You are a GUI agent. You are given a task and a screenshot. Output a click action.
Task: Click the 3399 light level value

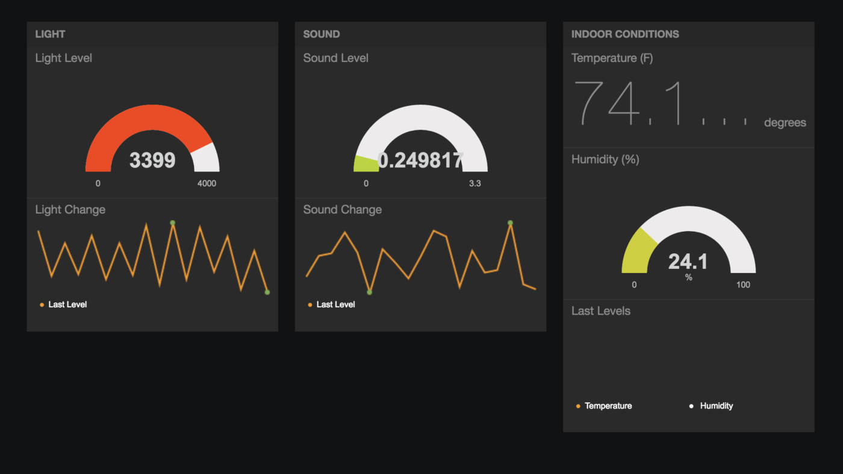click(x=152, y=161)
